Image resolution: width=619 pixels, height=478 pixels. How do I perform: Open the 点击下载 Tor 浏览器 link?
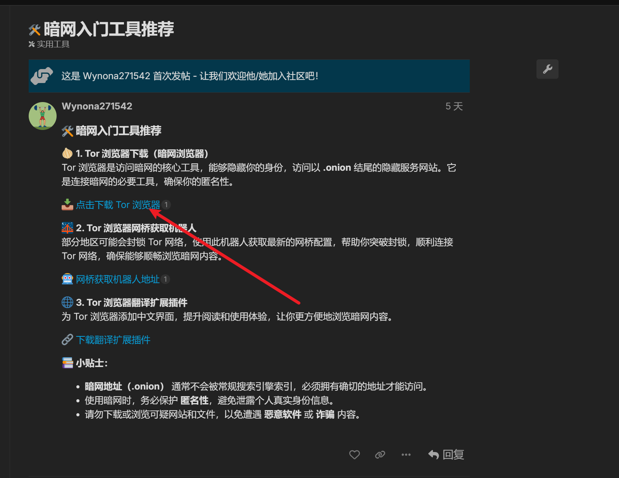(118, 205)
